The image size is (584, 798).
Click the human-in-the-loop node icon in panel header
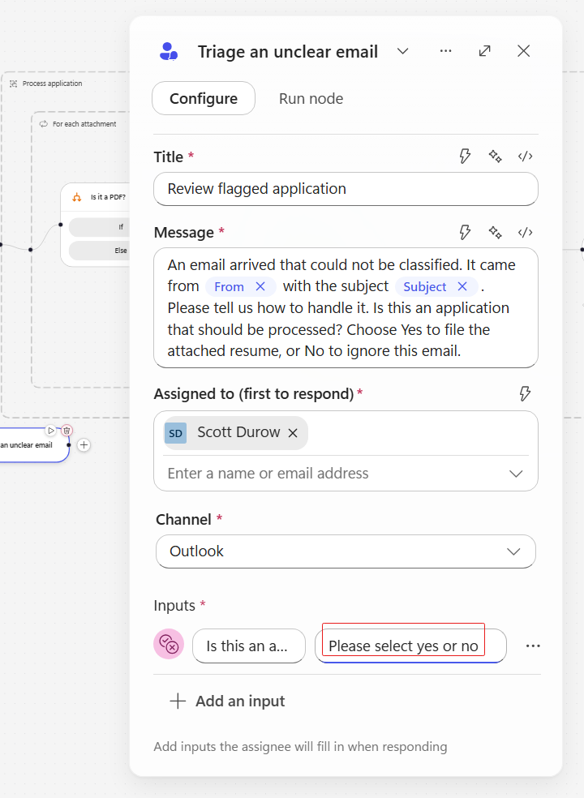pos(169,51)
